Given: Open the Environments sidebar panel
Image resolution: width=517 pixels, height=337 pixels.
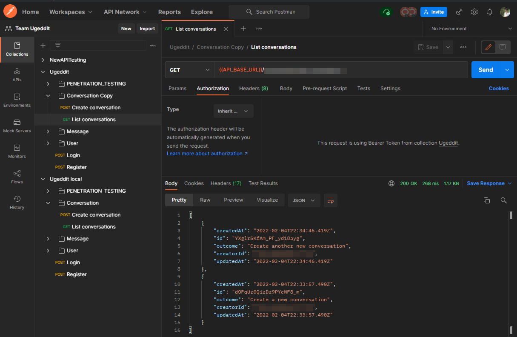Looking at the screenshot, I should [x=17, y=101].
